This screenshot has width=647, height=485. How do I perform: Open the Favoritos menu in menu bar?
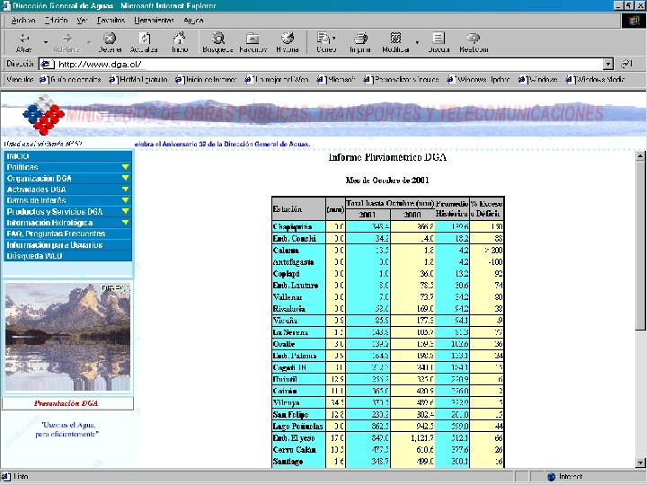tap(111, 20)
